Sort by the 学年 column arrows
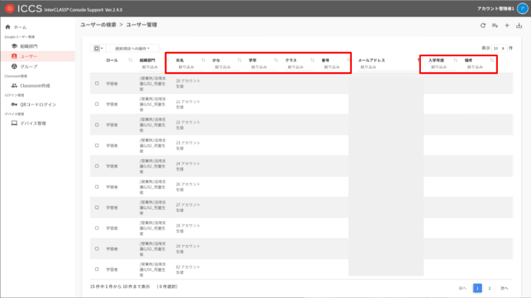The image size is (531, 298). tap(276, 60)
